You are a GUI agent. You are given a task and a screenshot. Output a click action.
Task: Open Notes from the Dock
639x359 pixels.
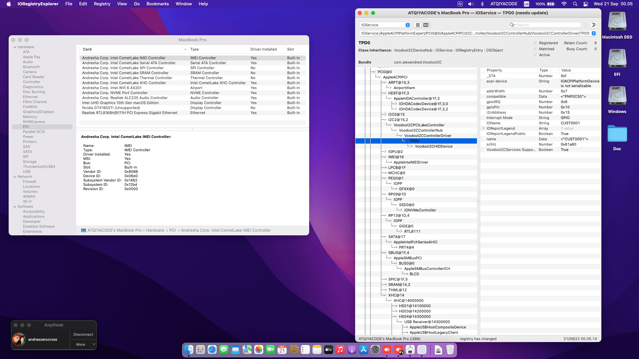pyautogui.click(x=317, y=350)
